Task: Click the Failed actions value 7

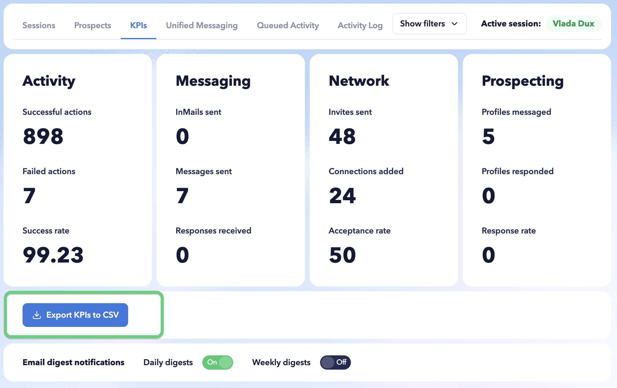Action: tap(29, 196)
